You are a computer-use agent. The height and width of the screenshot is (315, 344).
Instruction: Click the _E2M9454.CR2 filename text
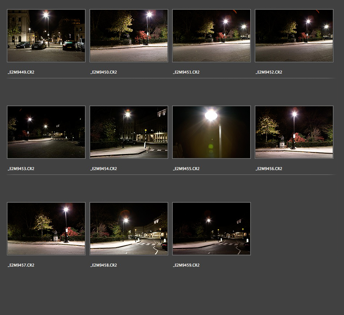click(104, 169)
